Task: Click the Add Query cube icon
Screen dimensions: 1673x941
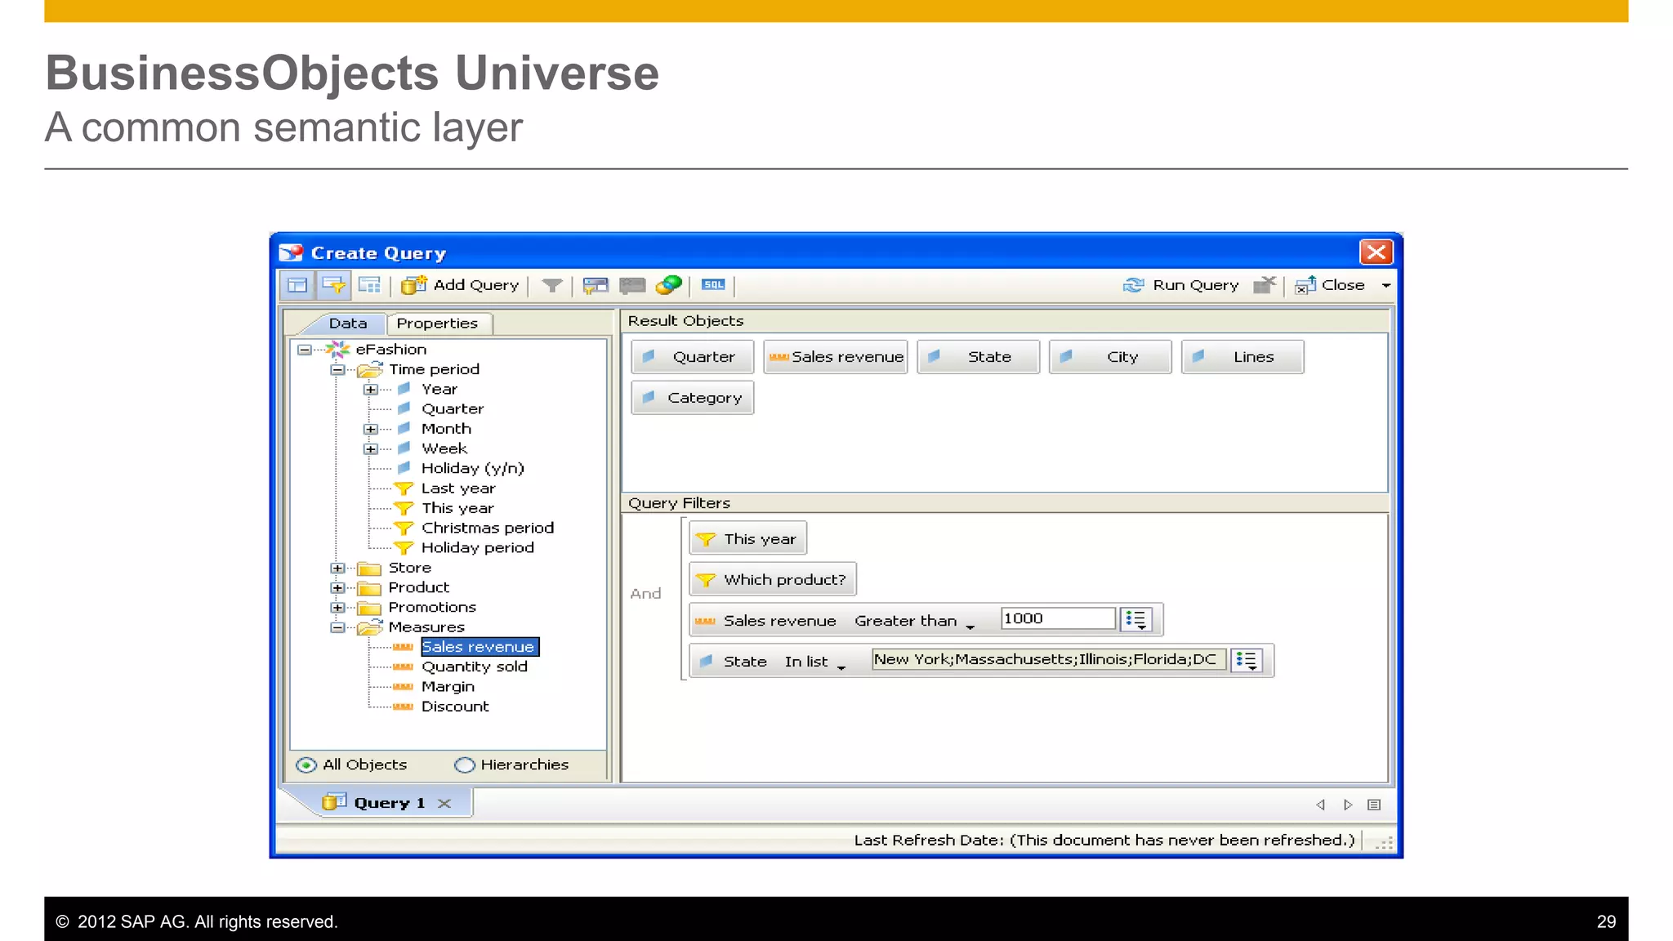Action: tap(414, 285)
